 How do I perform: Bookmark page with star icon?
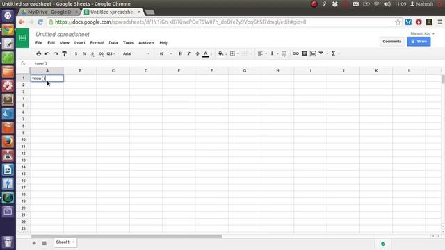point(398,22)
